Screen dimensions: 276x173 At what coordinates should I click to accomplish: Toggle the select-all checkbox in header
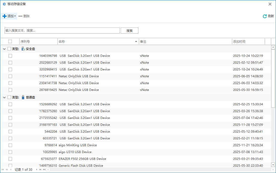point(10,41)
